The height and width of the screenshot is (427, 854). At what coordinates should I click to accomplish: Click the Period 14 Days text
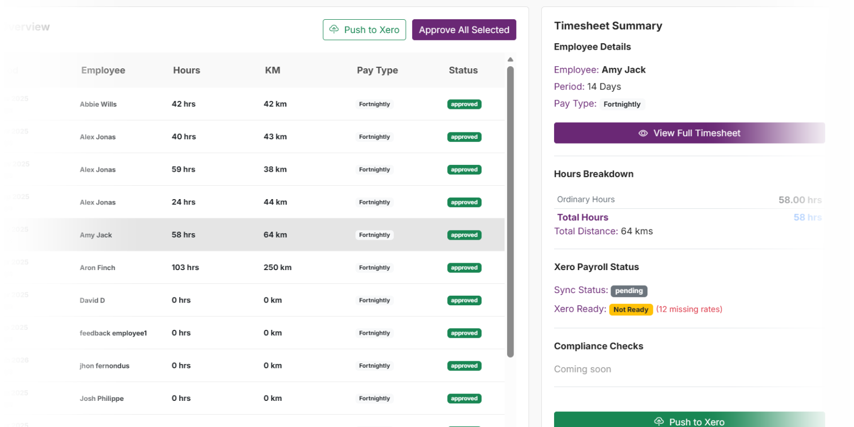tap(588, 86)
